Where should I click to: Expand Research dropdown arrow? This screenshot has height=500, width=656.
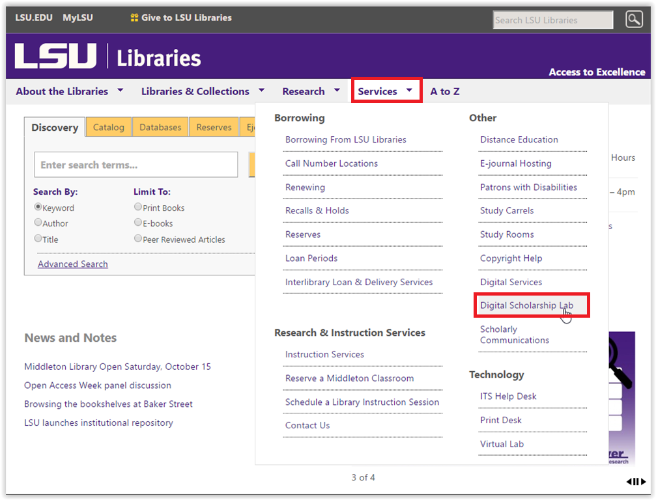[x=337, y=90]
